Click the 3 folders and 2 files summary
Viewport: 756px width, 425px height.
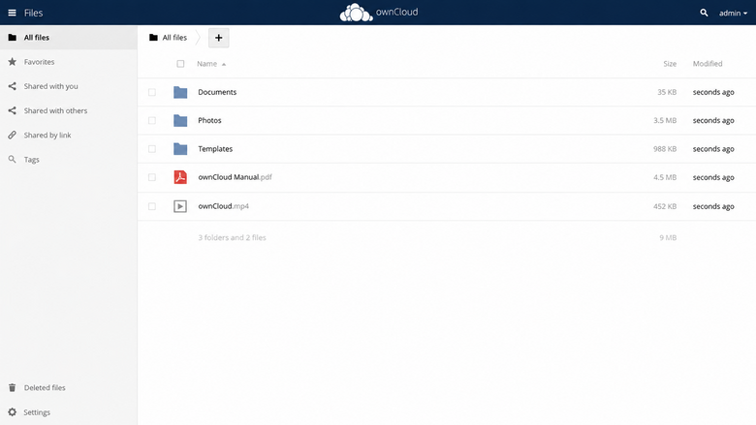point(232,237)
